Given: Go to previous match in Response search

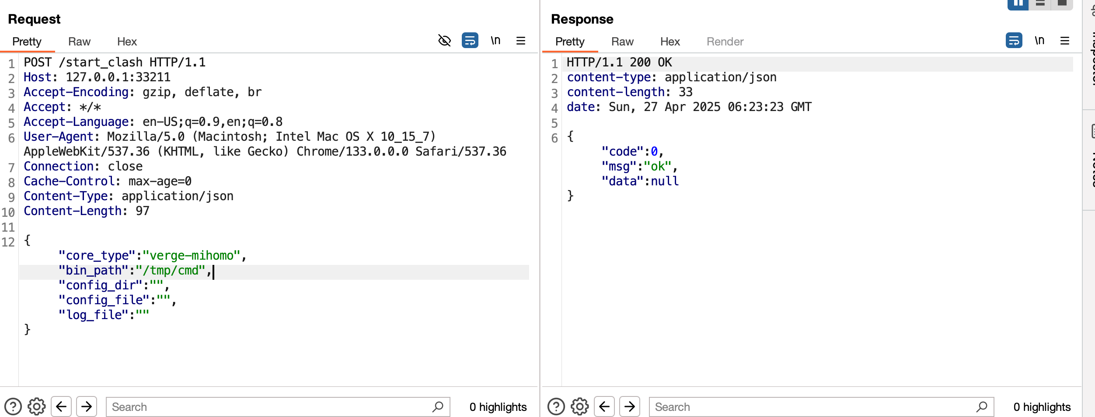Looking at the screenshot, I should pos(604,407).
